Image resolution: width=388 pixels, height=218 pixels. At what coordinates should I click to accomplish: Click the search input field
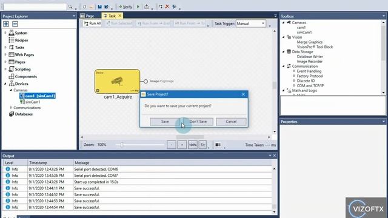35,7
